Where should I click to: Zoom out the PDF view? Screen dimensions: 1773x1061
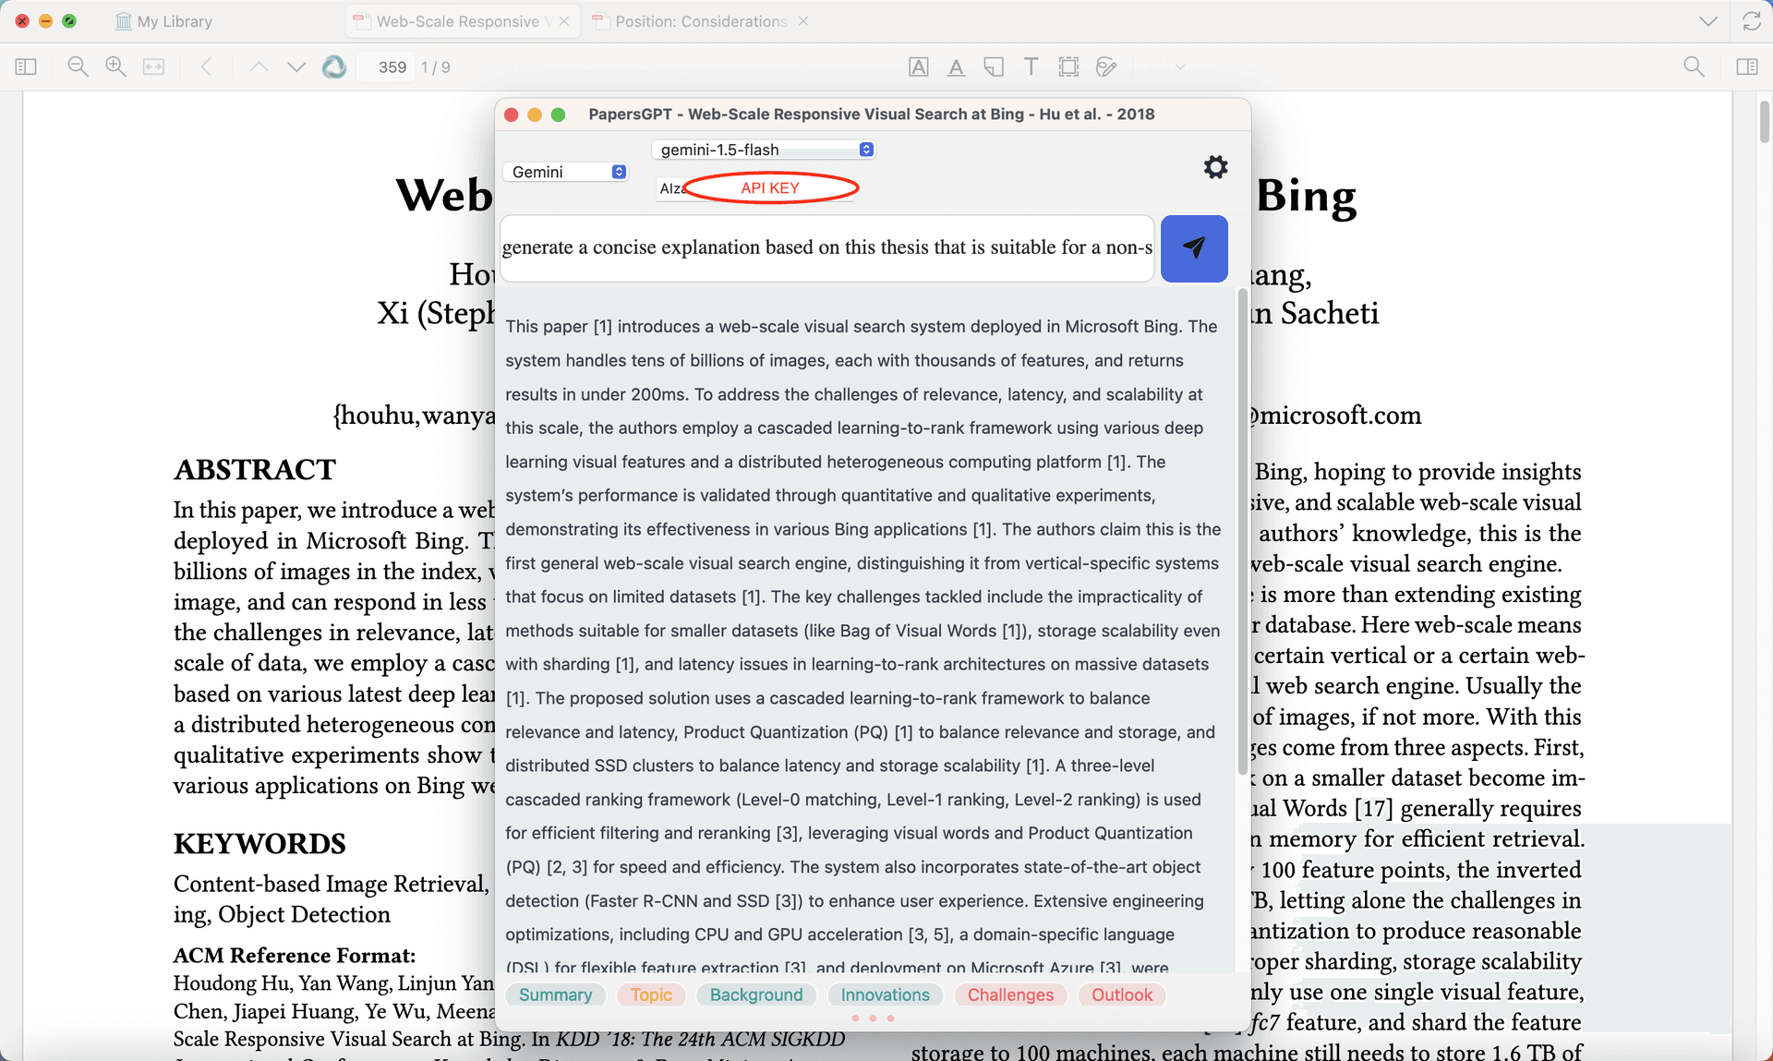tap(78, 66)
